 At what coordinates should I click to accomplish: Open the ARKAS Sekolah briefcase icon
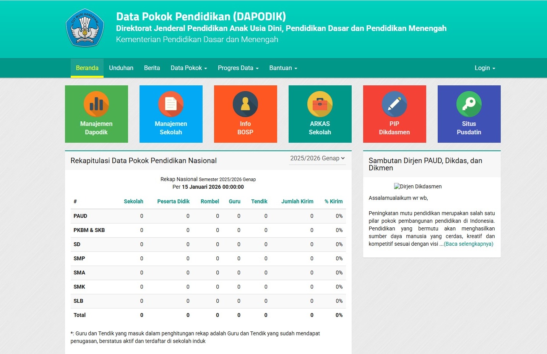point(320,104)
